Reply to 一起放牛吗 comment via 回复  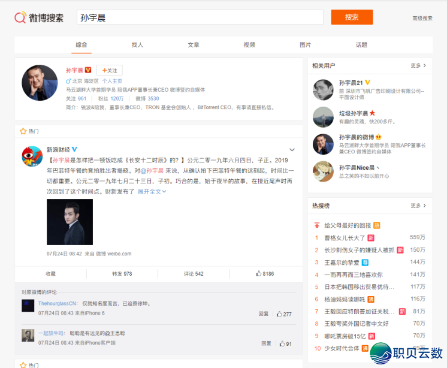(x=266, y=343)
